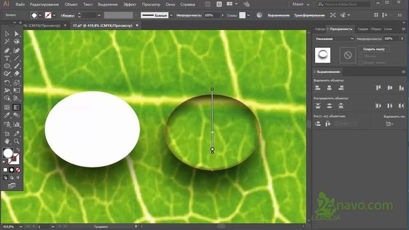Open brush definition Базовая dropdown
Viewport: 409px width, 230px height.
click(x=171, y=15)
